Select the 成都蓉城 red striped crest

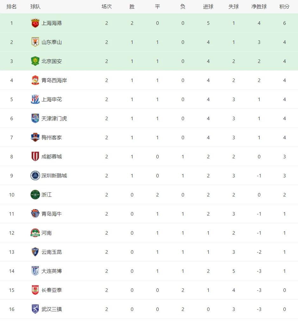point(35,156)
